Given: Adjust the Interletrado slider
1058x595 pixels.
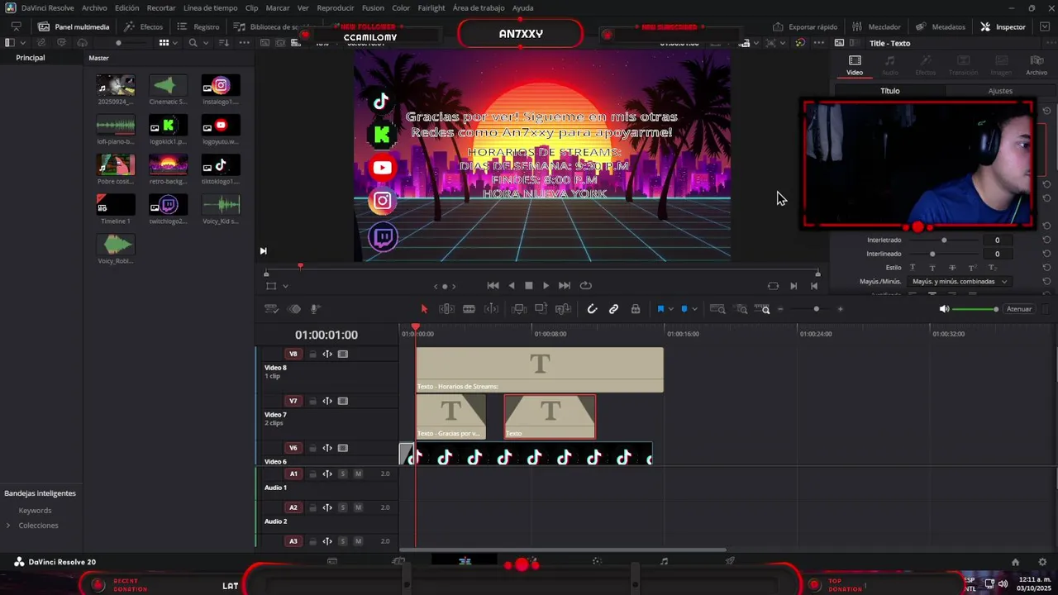Looking at the screenshot, I should pos(945,240).
